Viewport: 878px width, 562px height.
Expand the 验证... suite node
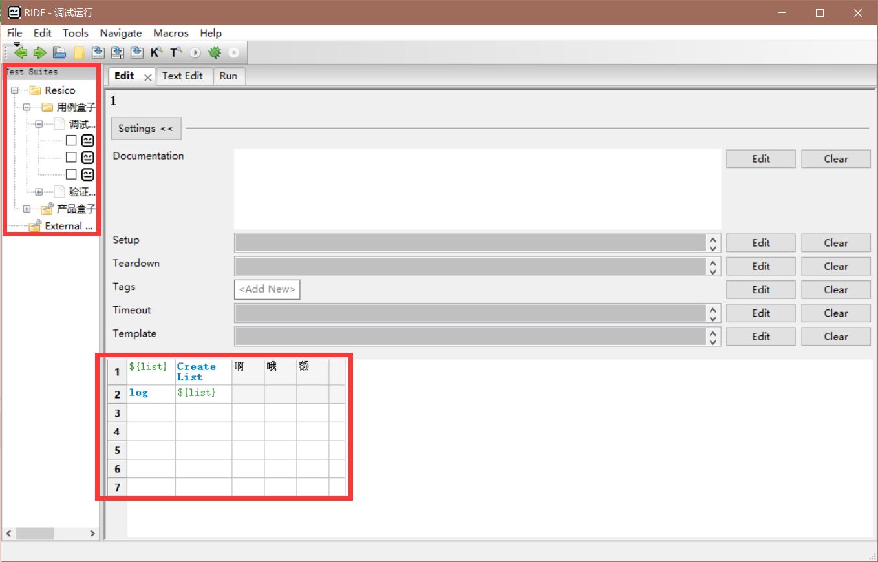click(39, 192)
